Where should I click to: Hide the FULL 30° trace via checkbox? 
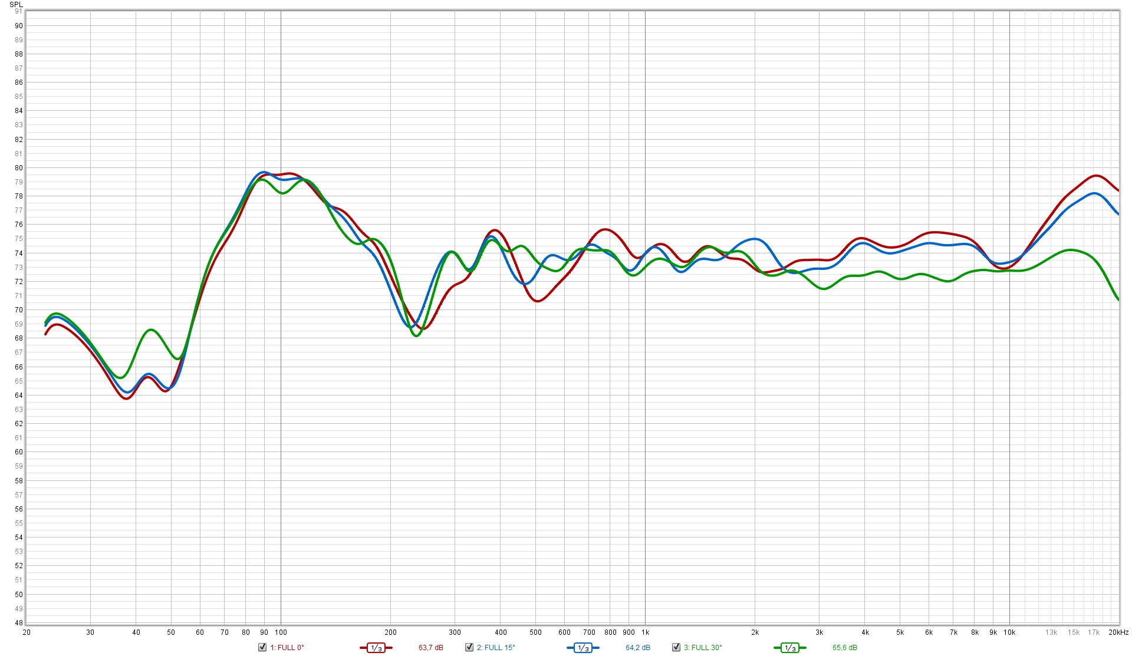[x=676, y=647]
